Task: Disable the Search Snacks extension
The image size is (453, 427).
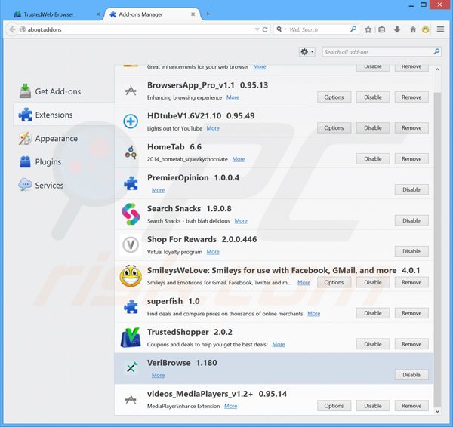Action: tap(411, 220)
